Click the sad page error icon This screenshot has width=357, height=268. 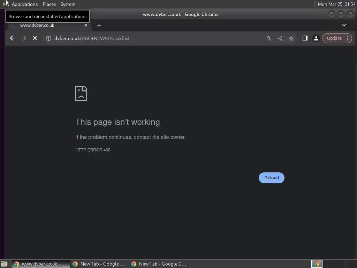81,94
